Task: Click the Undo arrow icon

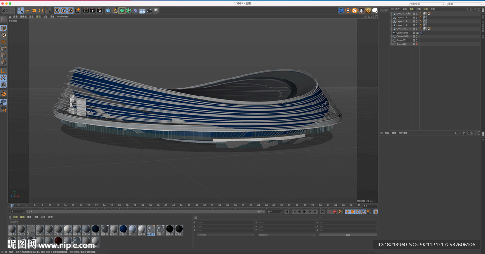Action: (x=5, y=10)
